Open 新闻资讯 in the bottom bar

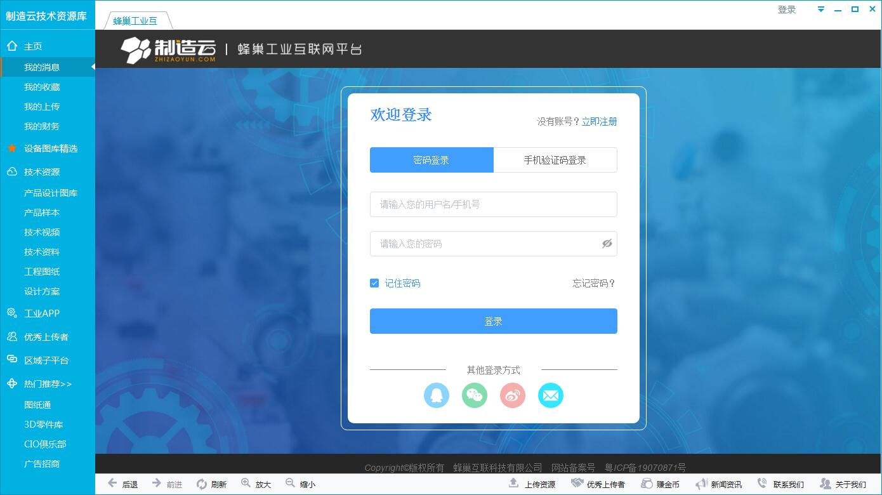719,484
